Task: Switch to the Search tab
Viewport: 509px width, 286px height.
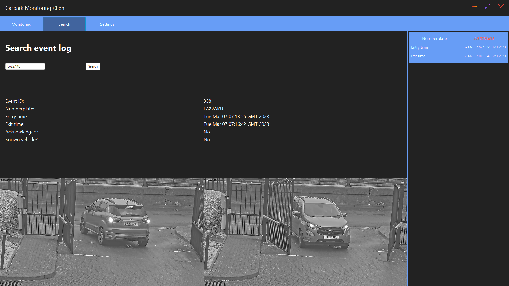Action: [x=64, y=24]
